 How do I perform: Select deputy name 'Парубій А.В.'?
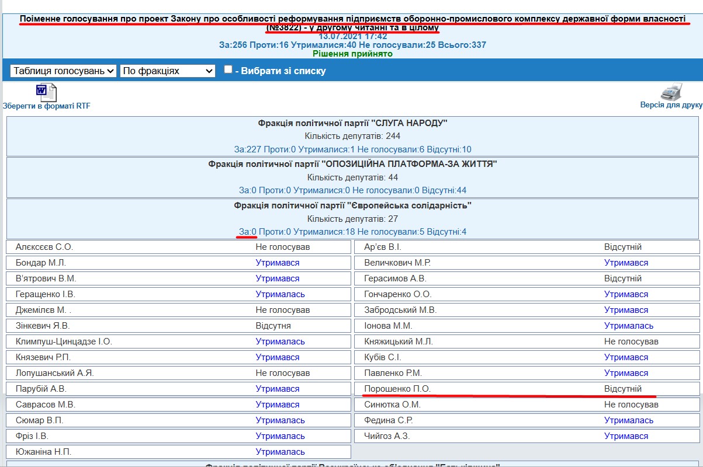(41, 389)
